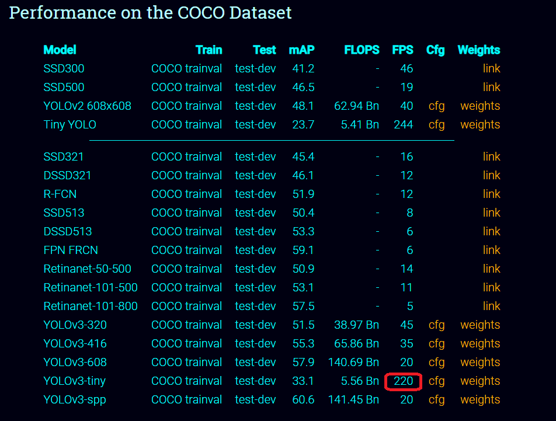Click the 5.56 Bn FLOPS value
Image resolution: width=556 pixels, height=421 pixels.
coord(360,381)
